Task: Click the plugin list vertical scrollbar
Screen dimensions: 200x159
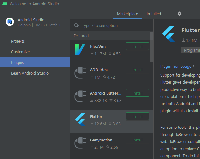Action: [152, 47]
